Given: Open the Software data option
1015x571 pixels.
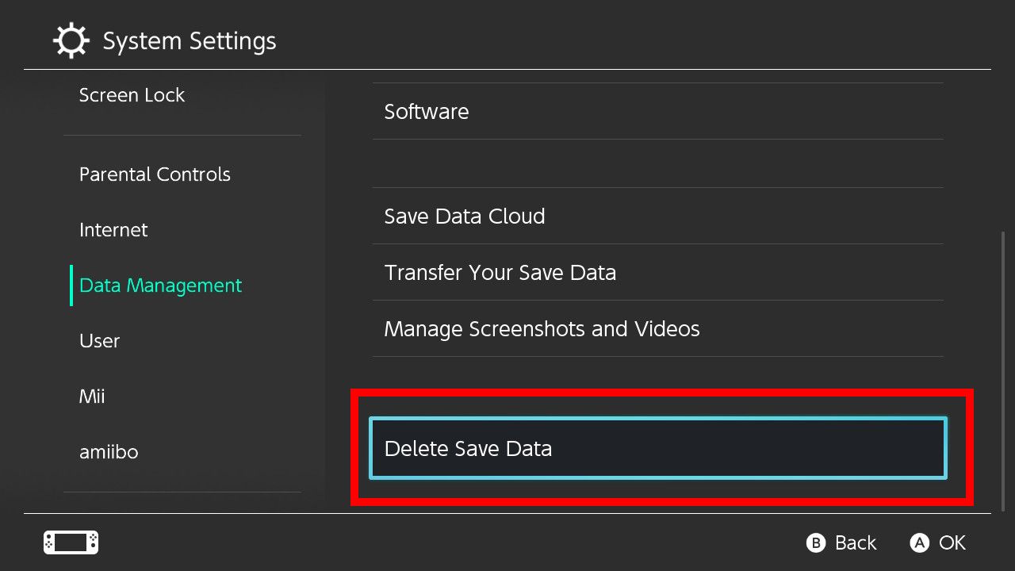Looking at the screenshot, I should (x=427, y=112).
